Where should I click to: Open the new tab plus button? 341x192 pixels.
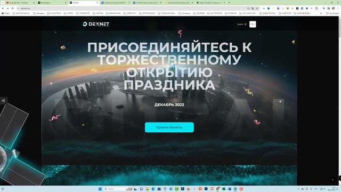229,3
